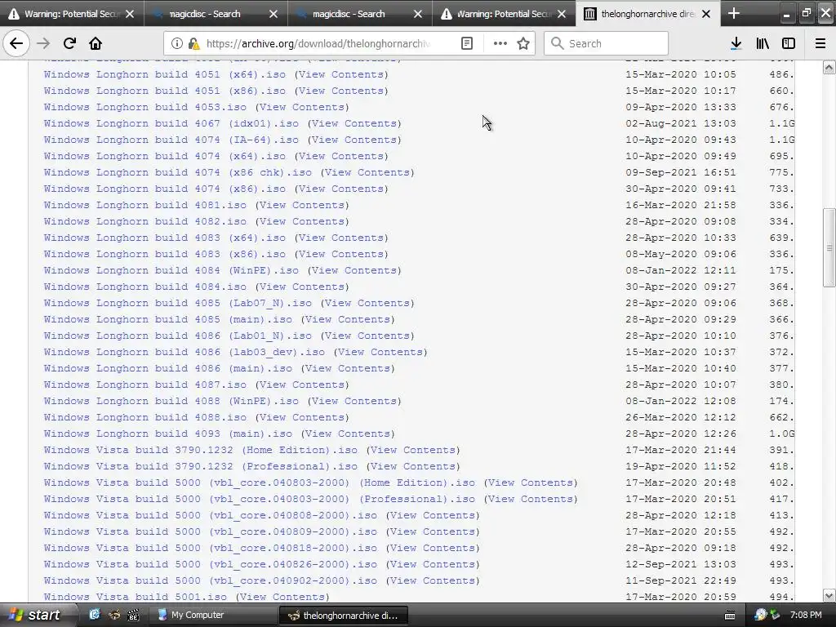Viewport: 836px width, 627px height.
Task: Toggle the sidebar view
Action: (x=789, y=43)
